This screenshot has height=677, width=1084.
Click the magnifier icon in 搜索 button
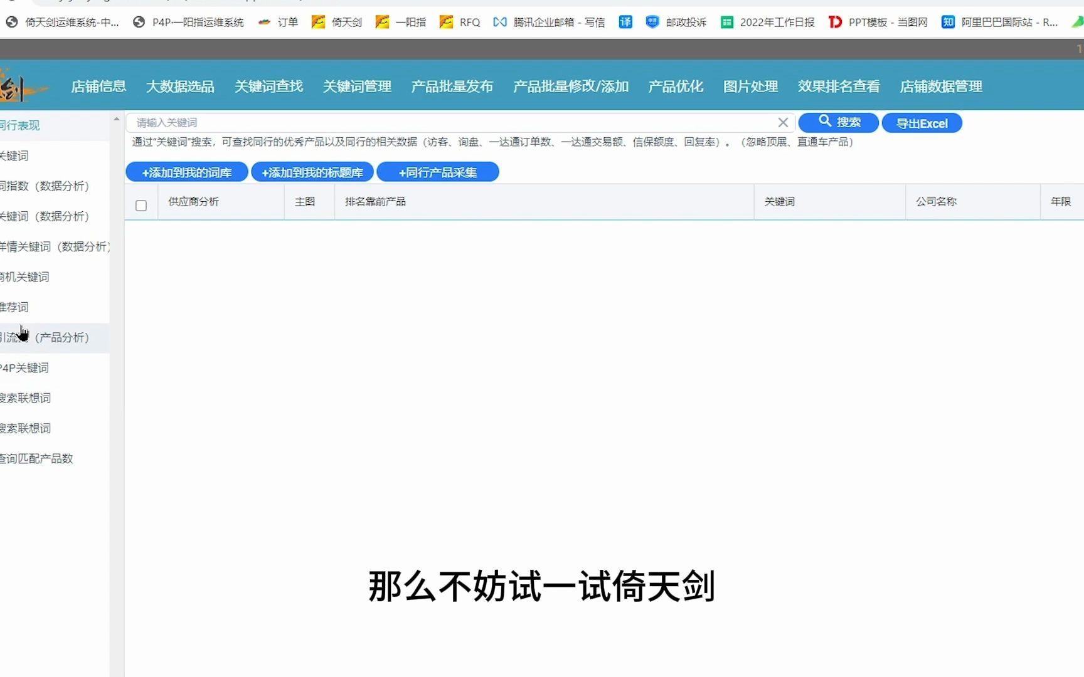click(825, 121)
